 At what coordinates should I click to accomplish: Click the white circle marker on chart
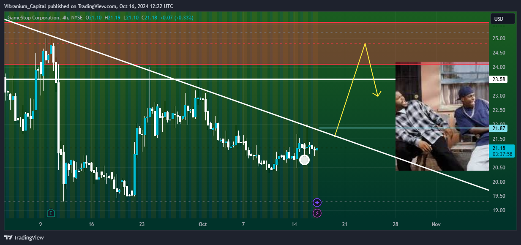(x=304, y=160)
